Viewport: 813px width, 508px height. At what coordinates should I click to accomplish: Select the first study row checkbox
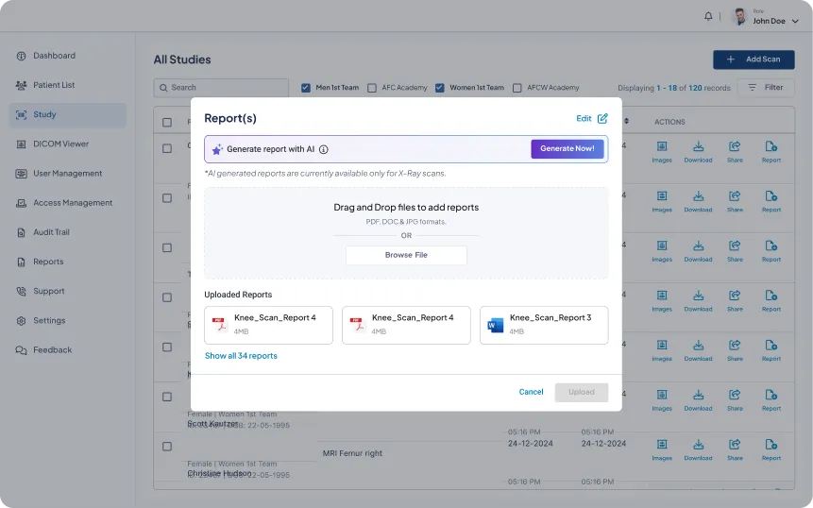167,148
